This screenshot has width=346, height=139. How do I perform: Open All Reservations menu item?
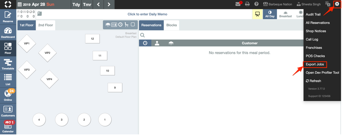point(318,23)
